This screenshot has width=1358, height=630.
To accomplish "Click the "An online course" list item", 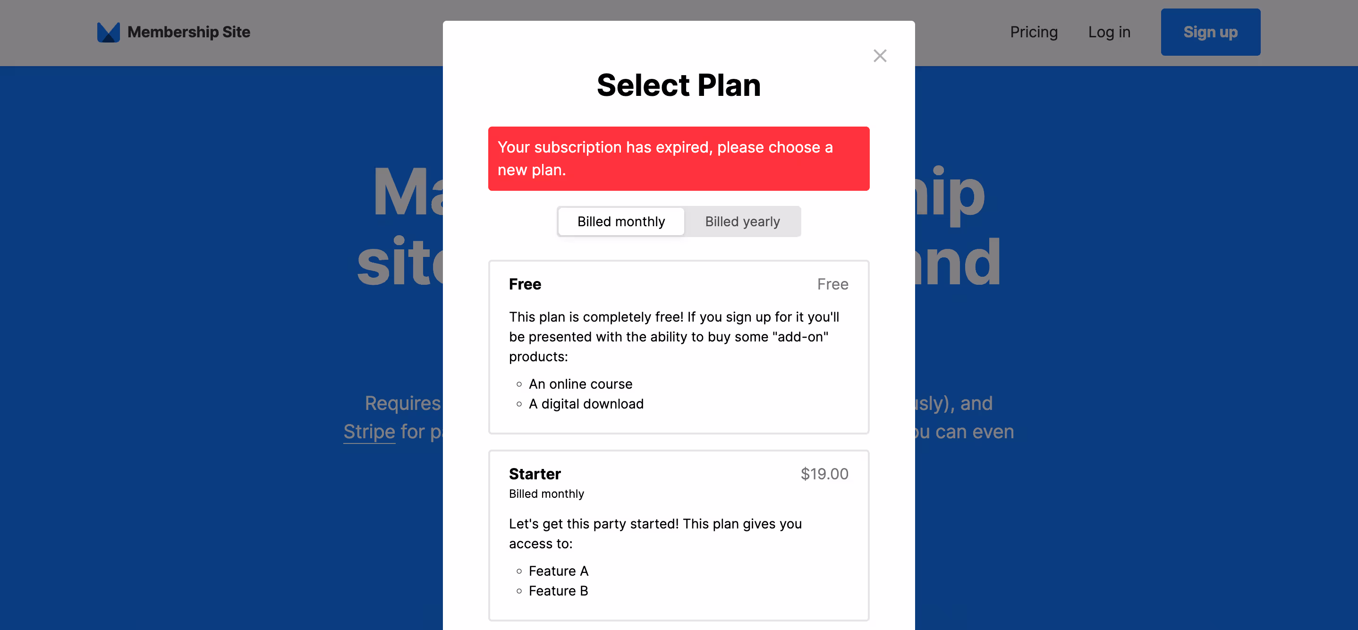I will tap(580, 384).
